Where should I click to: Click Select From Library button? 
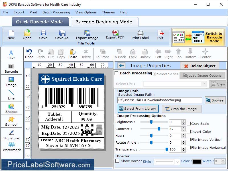tap(138, 109)
